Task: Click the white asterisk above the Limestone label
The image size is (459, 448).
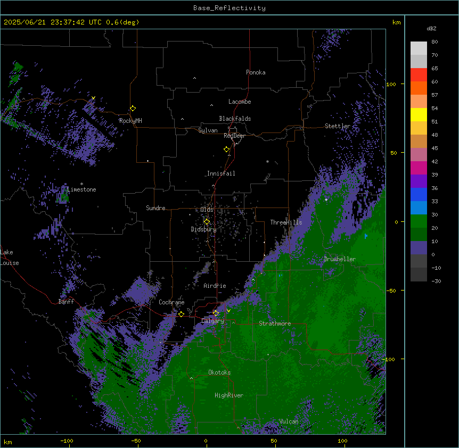Action: [81, 184]
